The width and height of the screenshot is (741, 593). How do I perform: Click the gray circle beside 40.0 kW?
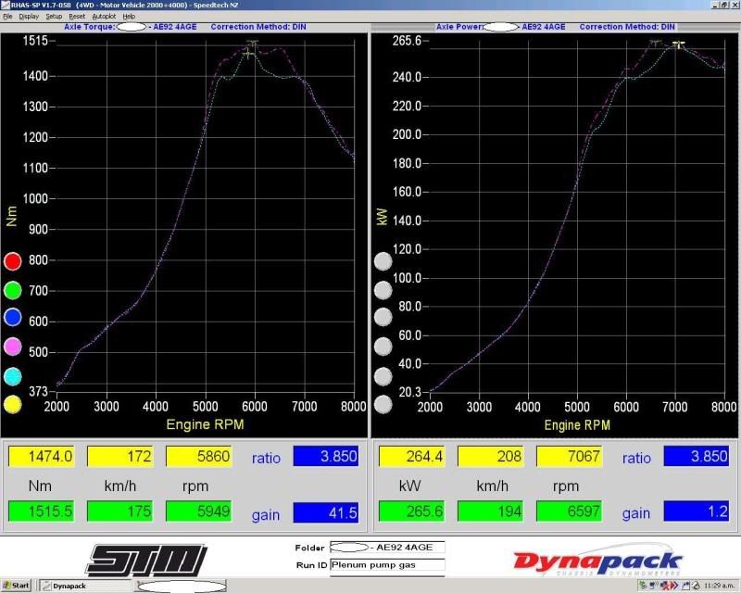(x=383, y=376)
